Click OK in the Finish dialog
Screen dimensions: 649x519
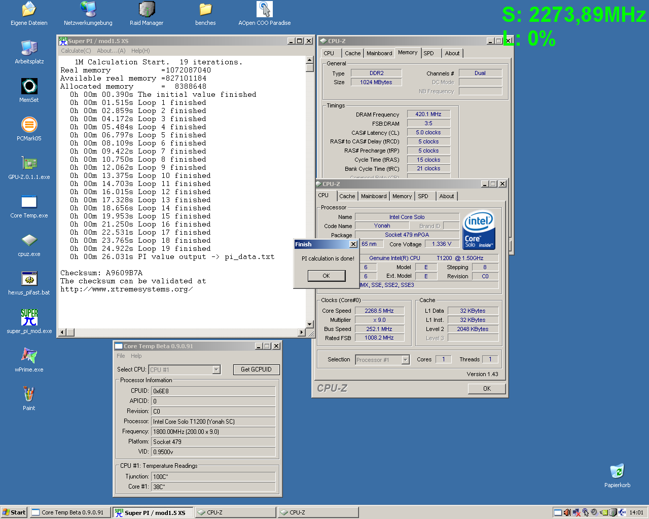tap(326, 276)
